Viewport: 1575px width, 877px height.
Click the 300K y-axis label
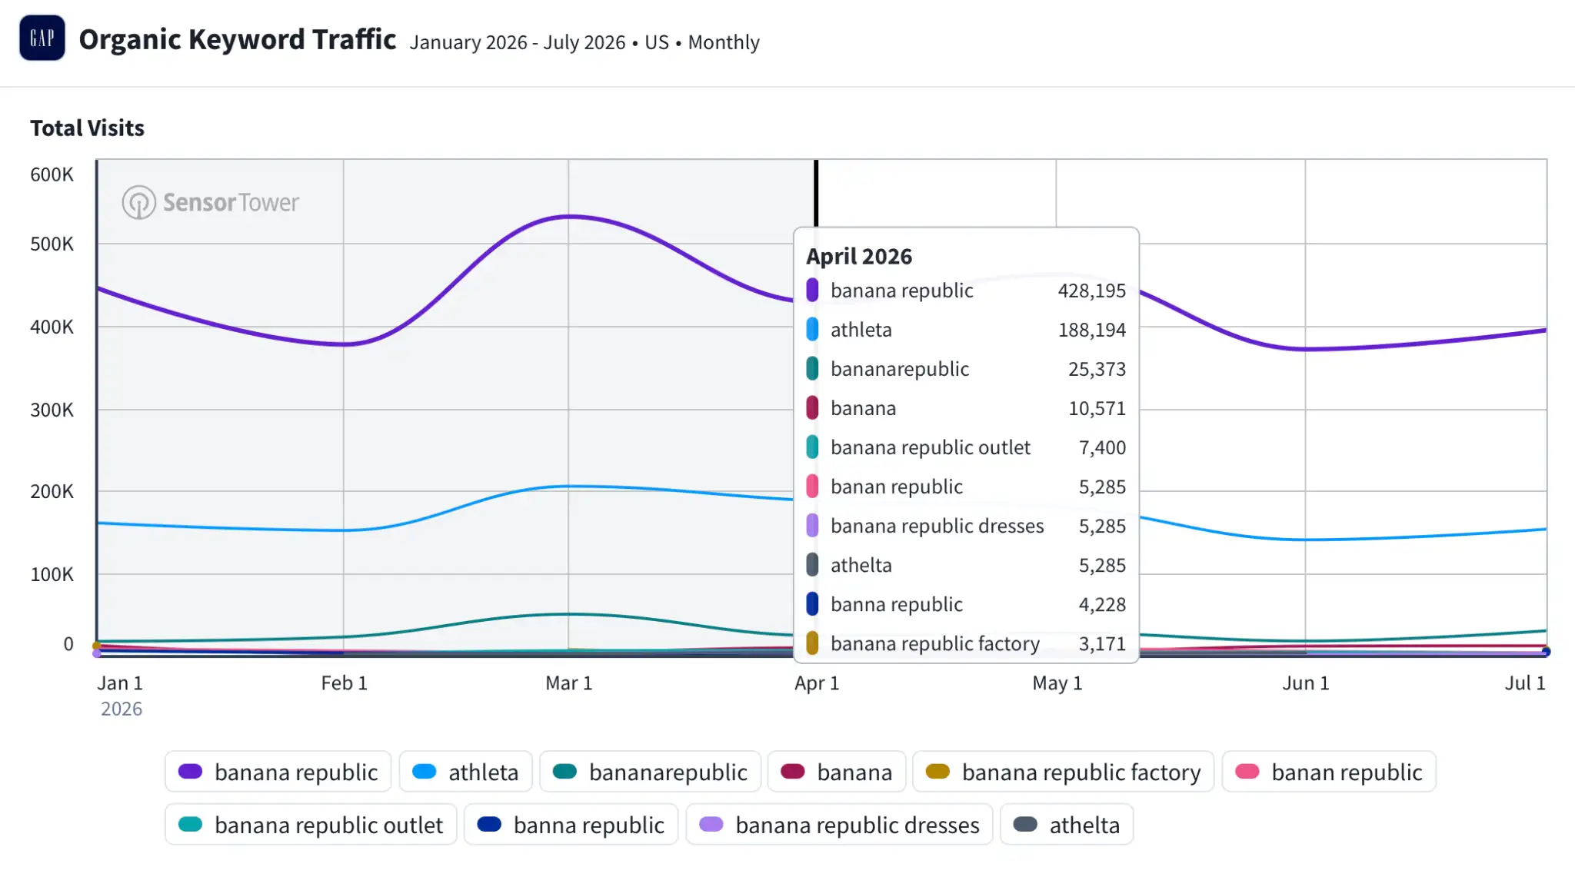point(52,410)
